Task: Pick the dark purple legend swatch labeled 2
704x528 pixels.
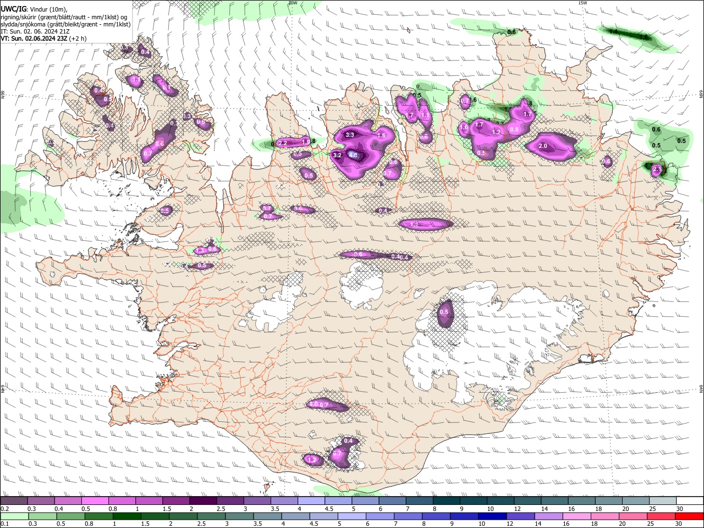Action: point(203,501)
